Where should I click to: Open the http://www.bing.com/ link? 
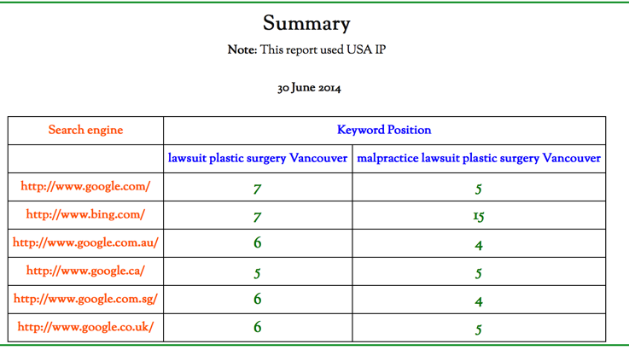coord(85,215)
